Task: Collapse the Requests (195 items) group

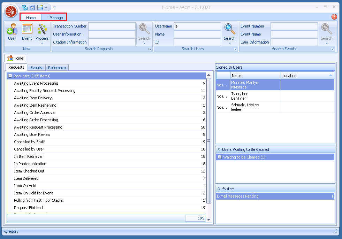Action: (x=10, y=76)
